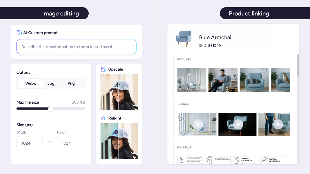Select Jpg output format

51,83
